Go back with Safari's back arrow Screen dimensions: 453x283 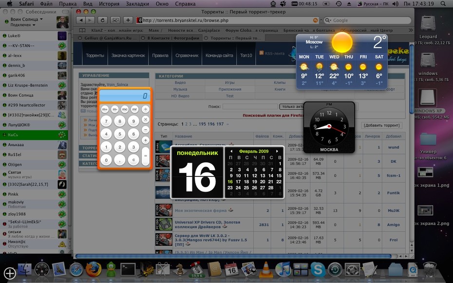[x=81, y=20]
